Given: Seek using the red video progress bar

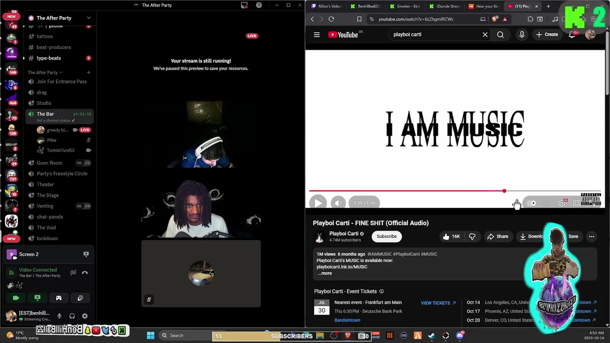Looking at the screenshot, I should click(455, 191).
